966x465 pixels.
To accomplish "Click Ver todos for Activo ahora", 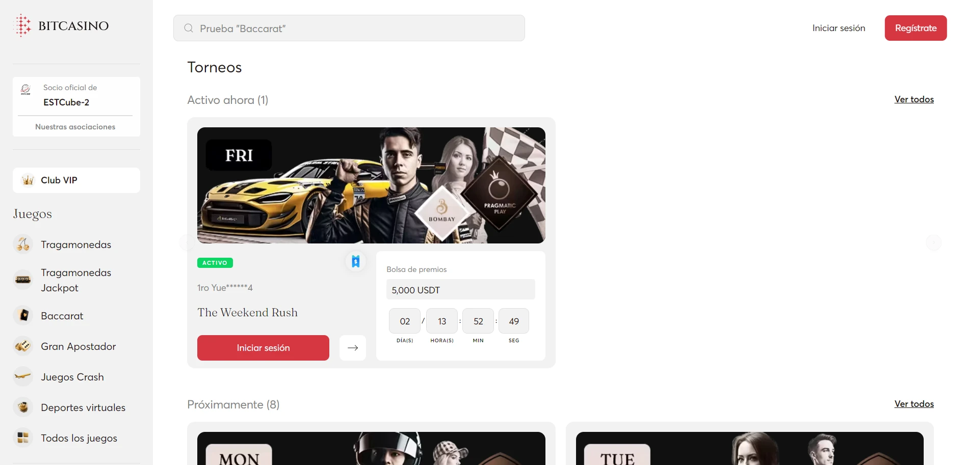I will (914, 99).
